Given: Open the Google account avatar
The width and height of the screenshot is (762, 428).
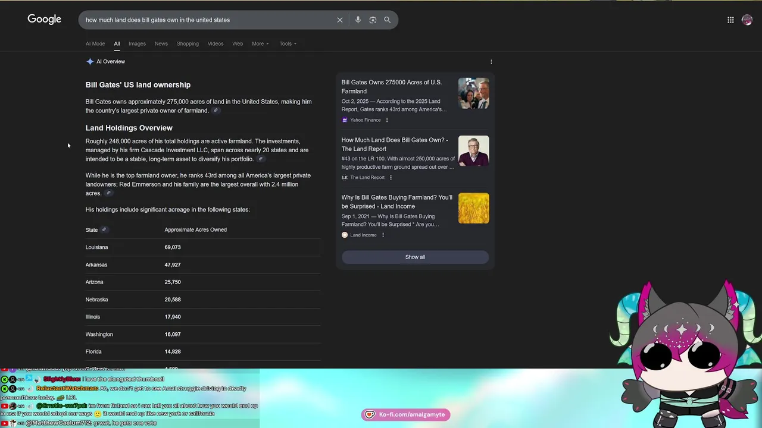Looking at the screenshot, I should 747,20.
